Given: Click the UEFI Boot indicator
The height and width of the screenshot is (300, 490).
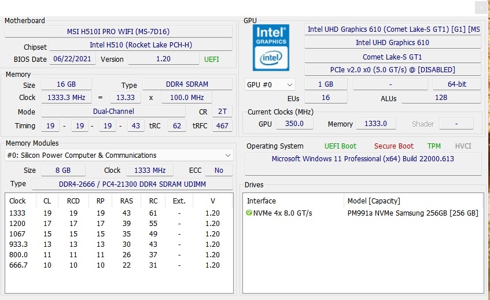Looking at the screenshot, I should (x=340, y=146).
